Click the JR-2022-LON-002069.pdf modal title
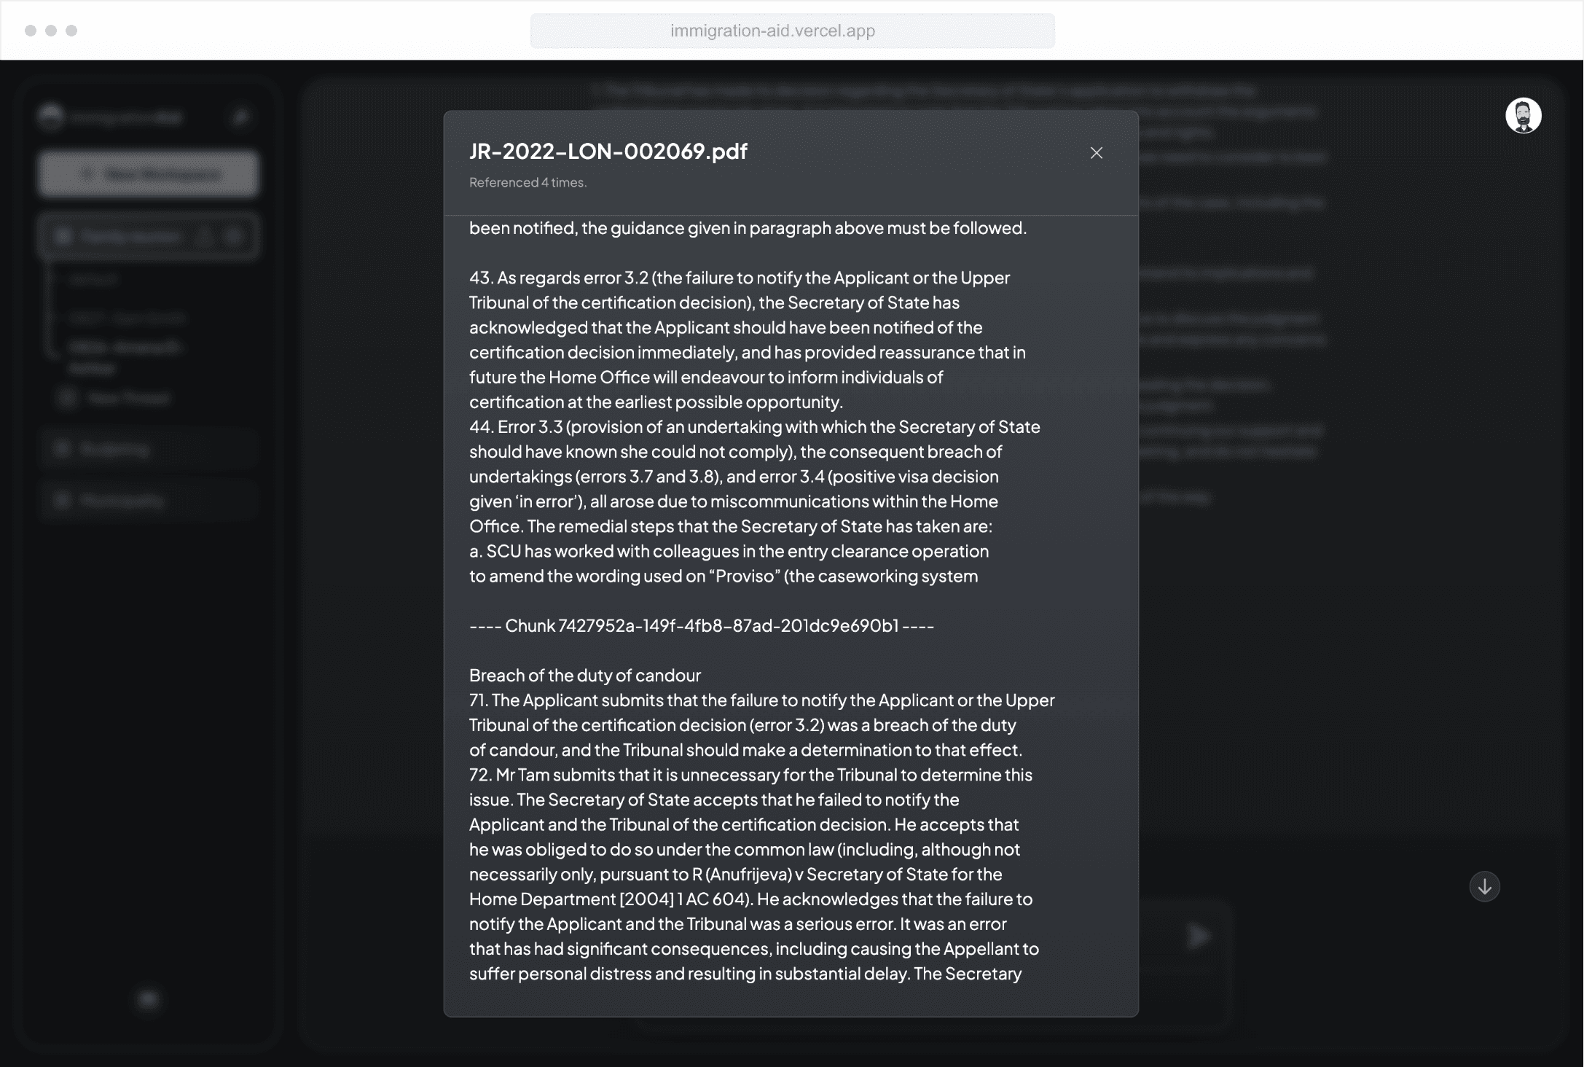Image resolution: width=1584 pixels, height=1067 pixels. (x=608, y=151)
